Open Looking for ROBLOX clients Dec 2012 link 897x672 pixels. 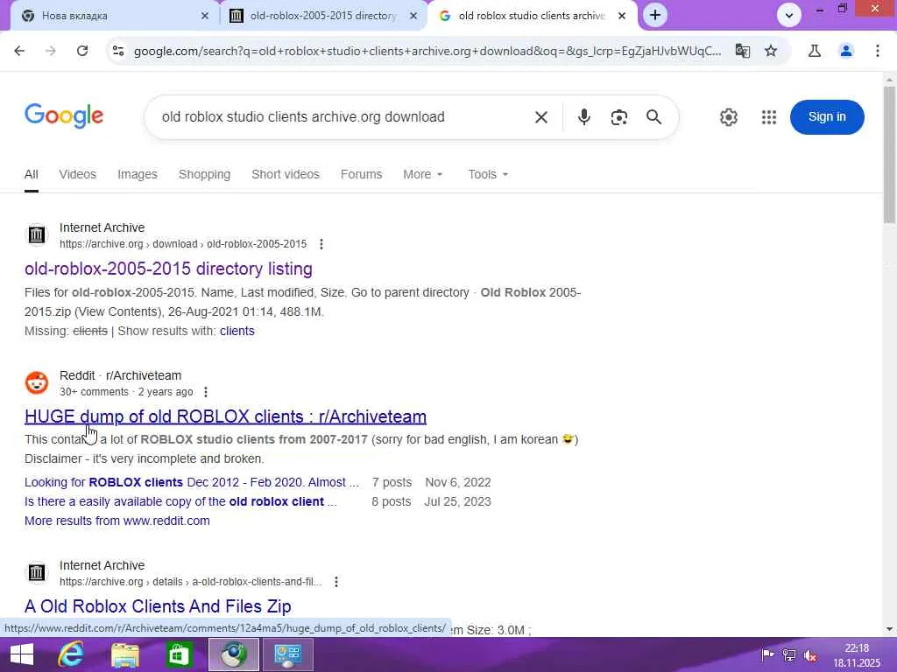192,482
